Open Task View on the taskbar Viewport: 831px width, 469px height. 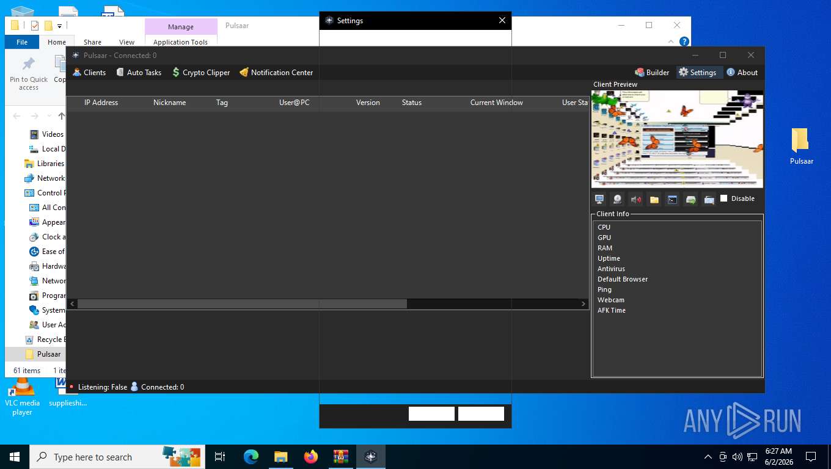click(x=220, y=457)
